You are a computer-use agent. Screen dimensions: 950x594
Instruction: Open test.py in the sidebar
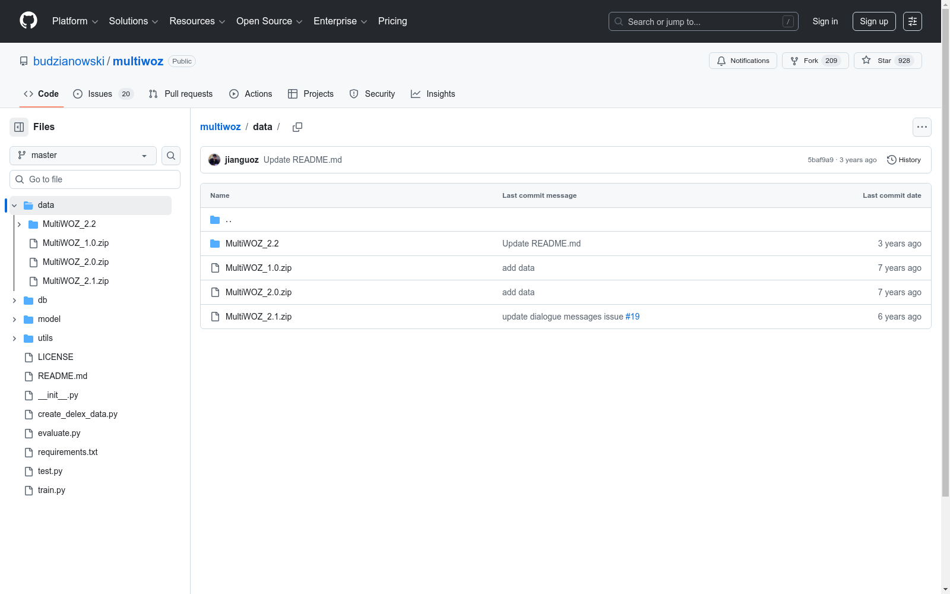(50, 471)
